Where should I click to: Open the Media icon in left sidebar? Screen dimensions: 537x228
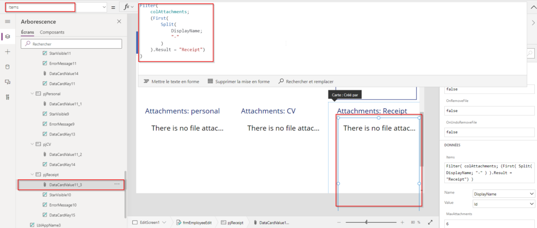coord(7,82)
